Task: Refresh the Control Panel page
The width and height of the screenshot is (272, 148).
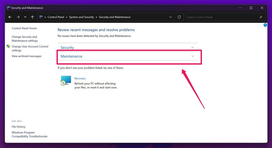Action: pos(179,17)
